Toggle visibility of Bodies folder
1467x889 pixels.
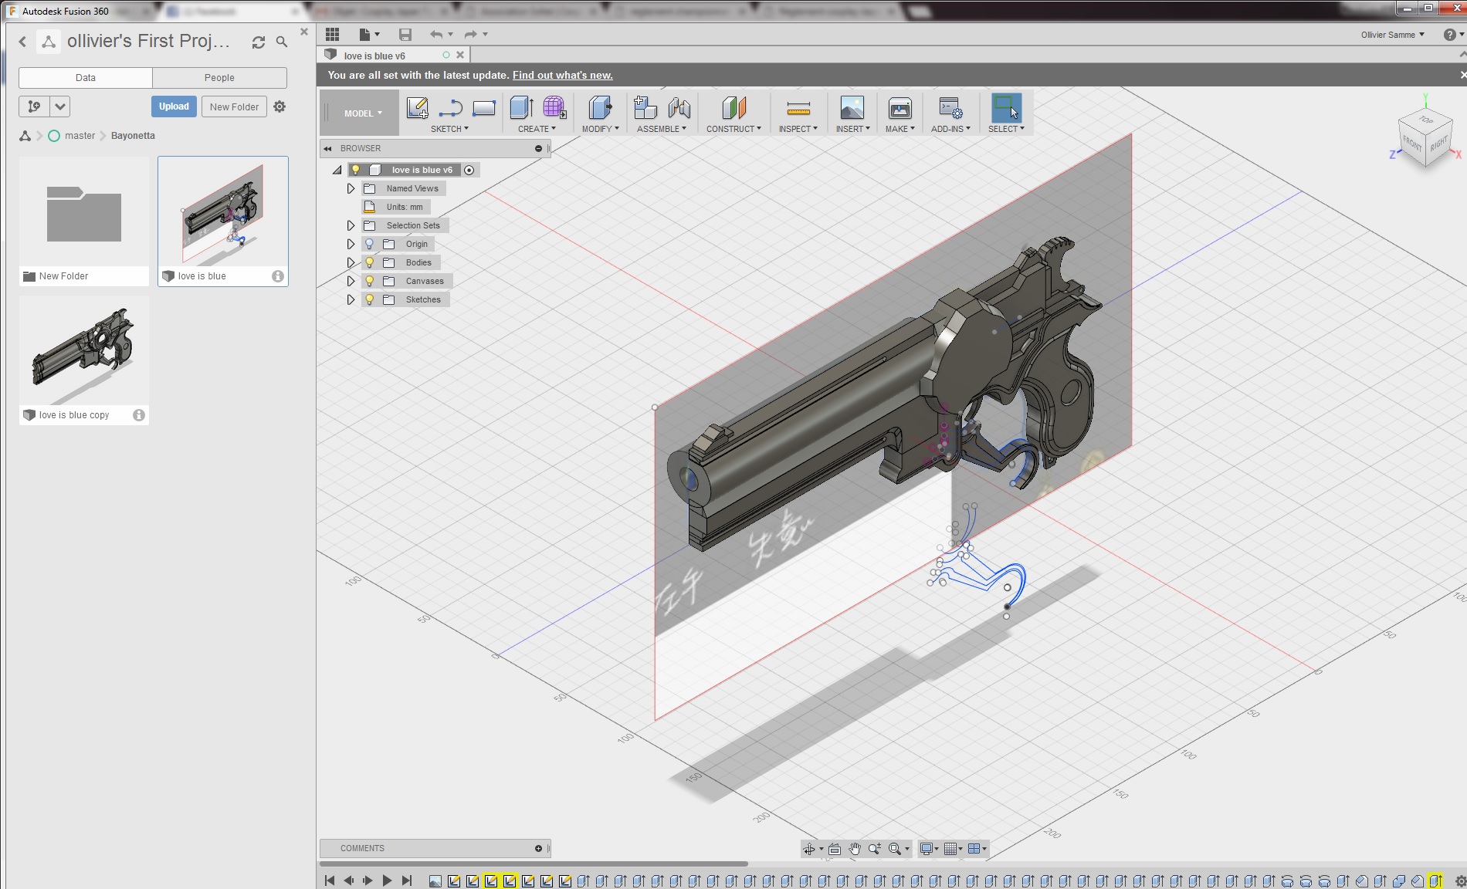[x=370, y=263]
